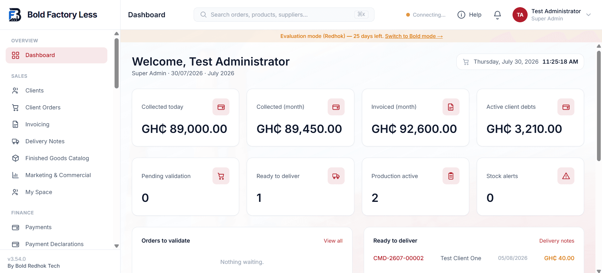
Task: Click the search magnifier icon
Action: pos(203,15)
